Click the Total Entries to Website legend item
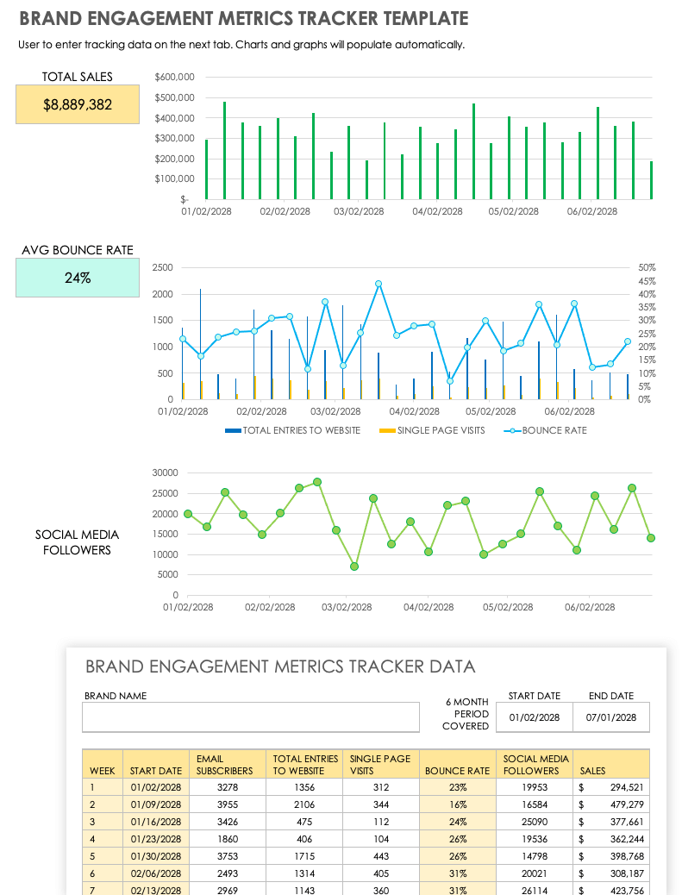This screenshot has height=895, width=682. click(293, 430)
